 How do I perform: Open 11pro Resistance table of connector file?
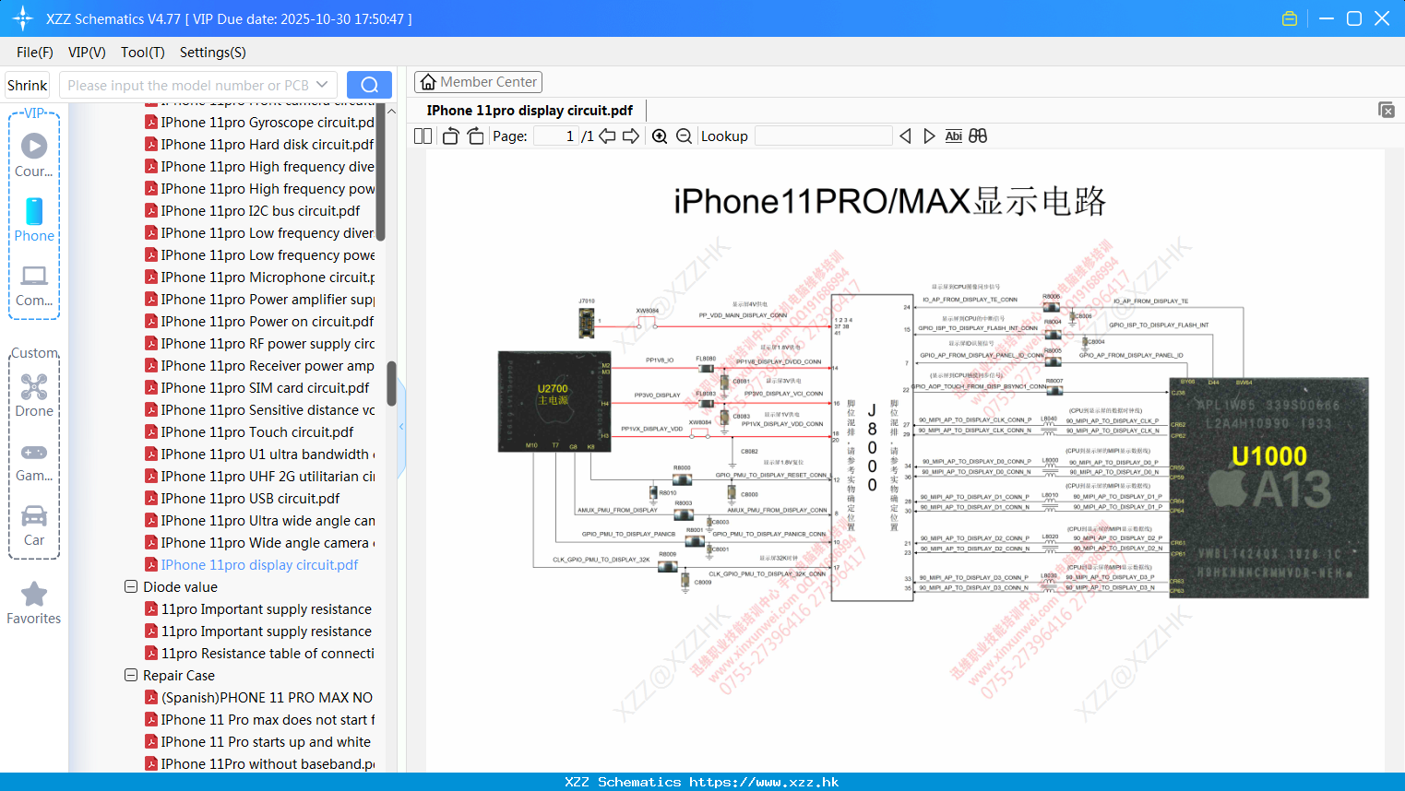tap(259, 653)
